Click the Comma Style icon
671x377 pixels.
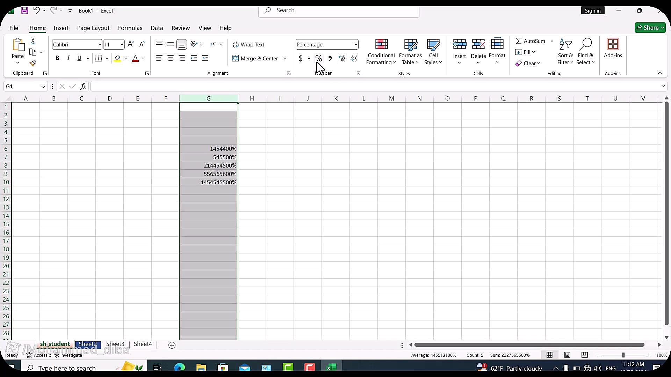coord(330,58)
